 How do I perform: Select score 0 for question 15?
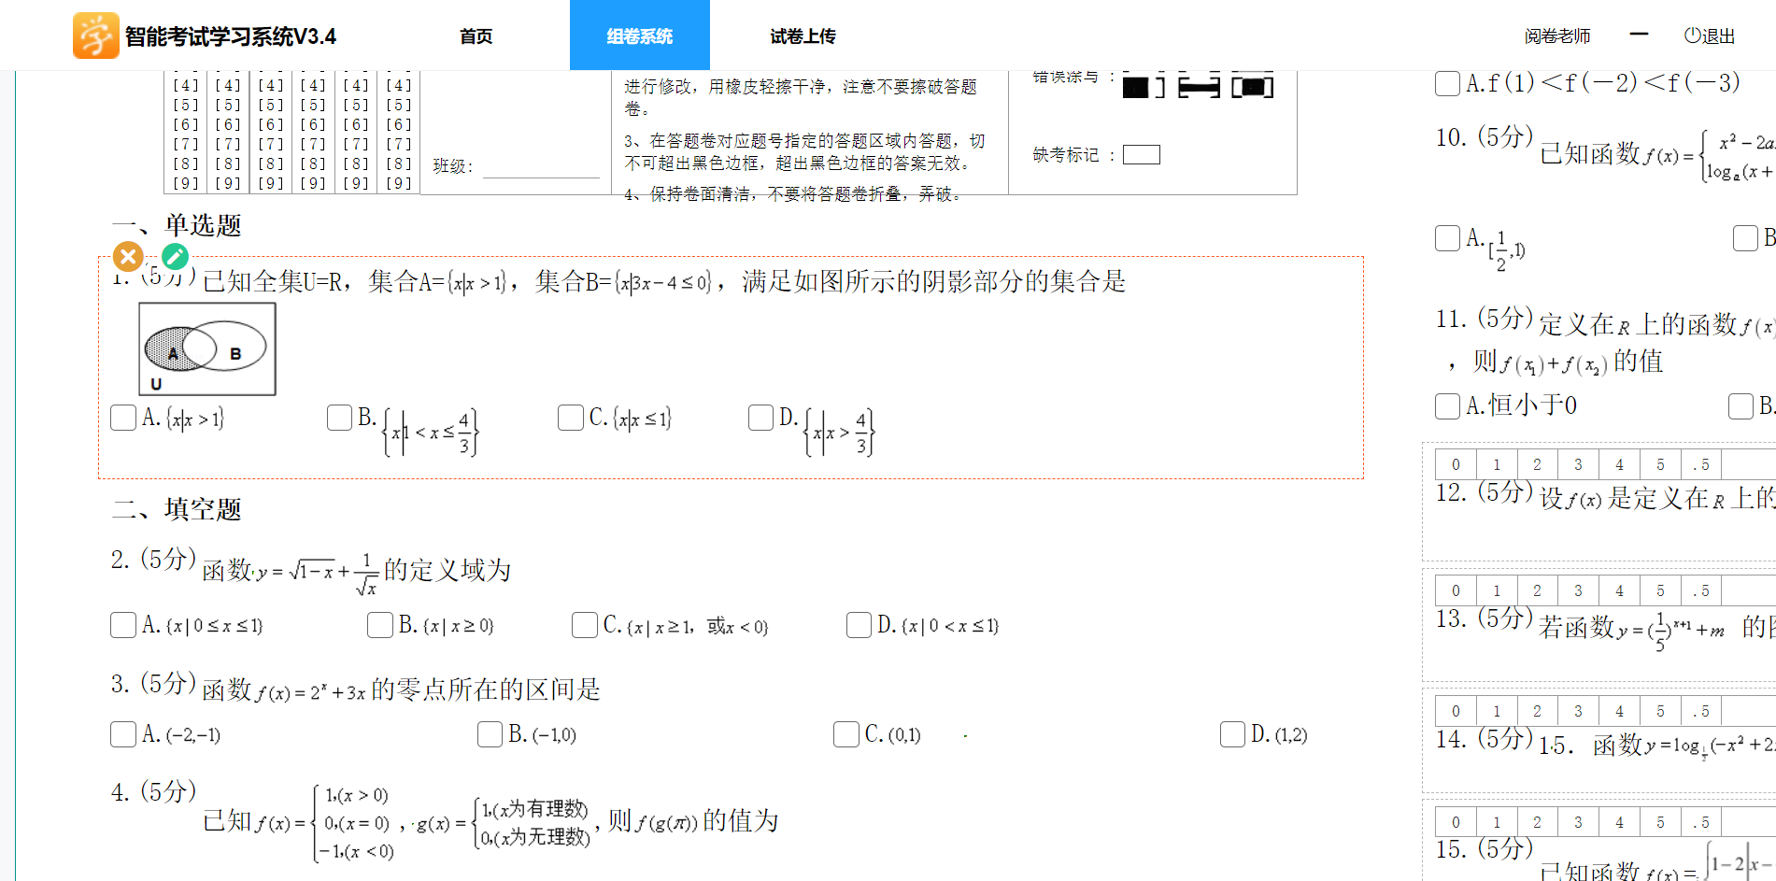pos(1456,822)
